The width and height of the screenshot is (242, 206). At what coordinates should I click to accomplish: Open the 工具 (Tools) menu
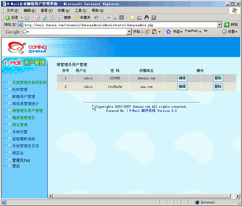pos(80,10)
